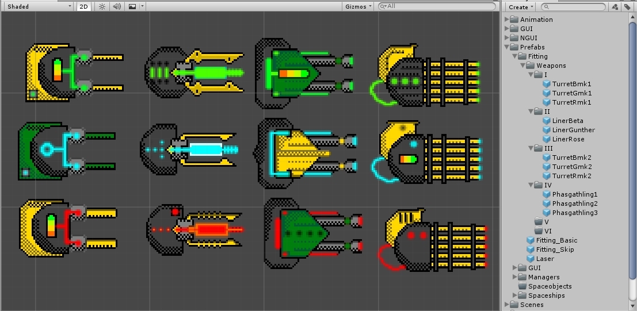Toggle the 2D view mode button
This screenshot has height=311, width=637.
tap(84, 6)
